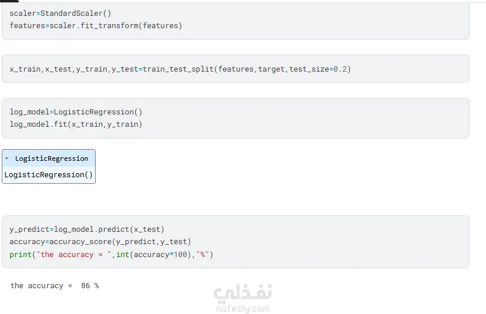The height and width of the screenshot is (314, 486).
Task: Place cursor on scaler=StandardScaler() line
Action: (x=60, y=13)
